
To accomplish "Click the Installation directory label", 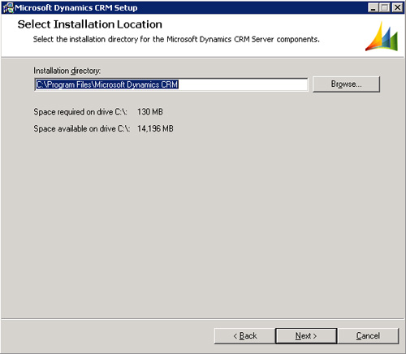I will pyautogui.click(x=67, y=71).
